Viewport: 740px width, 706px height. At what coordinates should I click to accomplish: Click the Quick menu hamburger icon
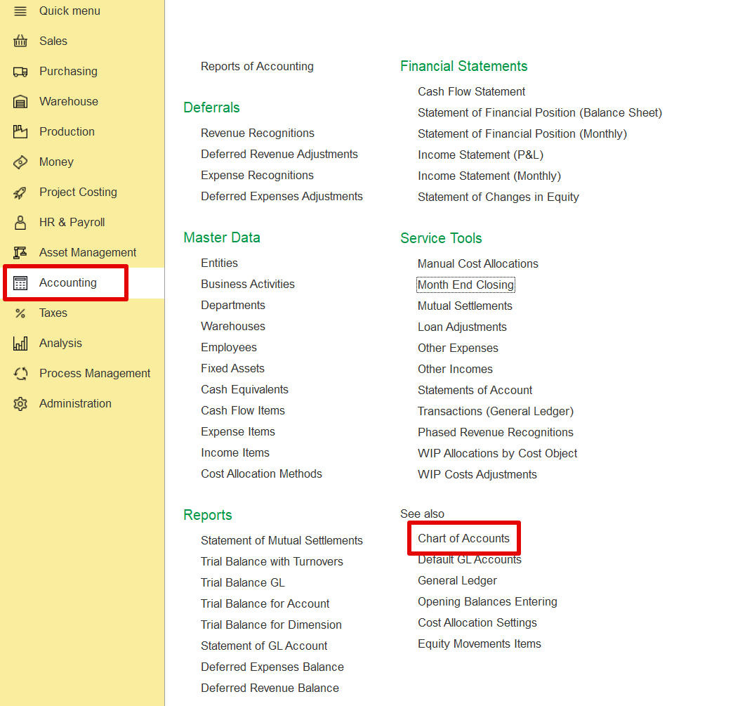pyautogui.click(x=20, y=11)
